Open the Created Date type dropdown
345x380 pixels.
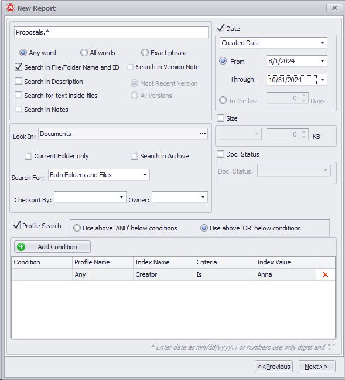(x=322, y=43)
